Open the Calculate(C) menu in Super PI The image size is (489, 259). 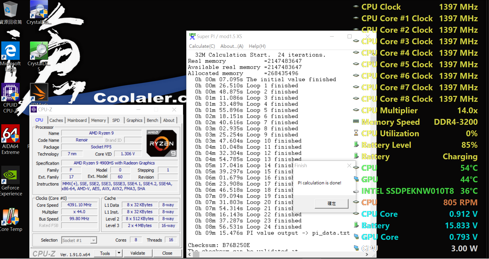(202, 46)
